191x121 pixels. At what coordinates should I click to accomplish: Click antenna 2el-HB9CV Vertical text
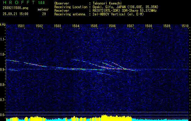pos(118,14)
